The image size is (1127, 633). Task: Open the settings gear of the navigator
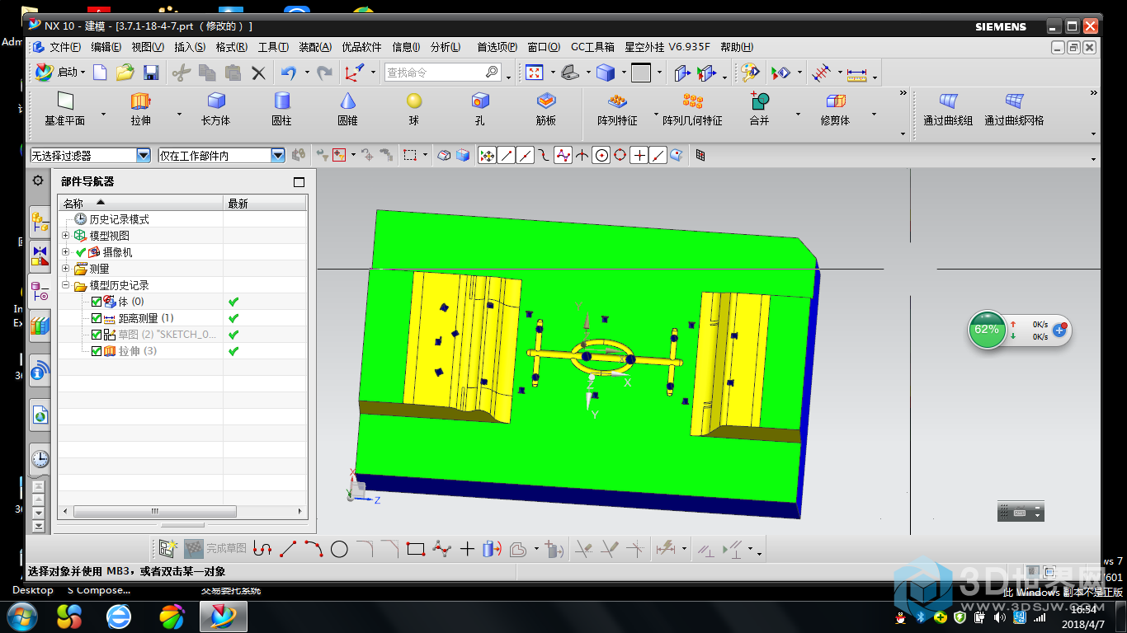pos(38,181)
